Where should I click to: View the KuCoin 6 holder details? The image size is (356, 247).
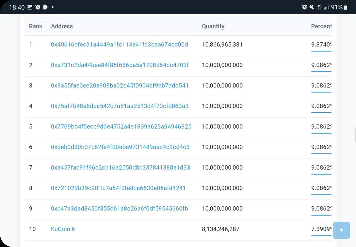(x=63, y=229)
